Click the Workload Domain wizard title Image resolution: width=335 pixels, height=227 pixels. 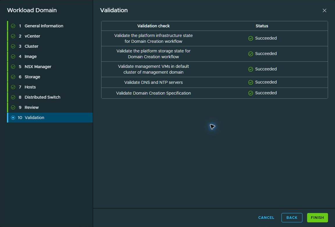[32, 10]
